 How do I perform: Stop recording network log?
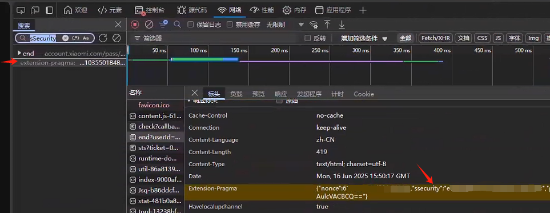point(135,25)
